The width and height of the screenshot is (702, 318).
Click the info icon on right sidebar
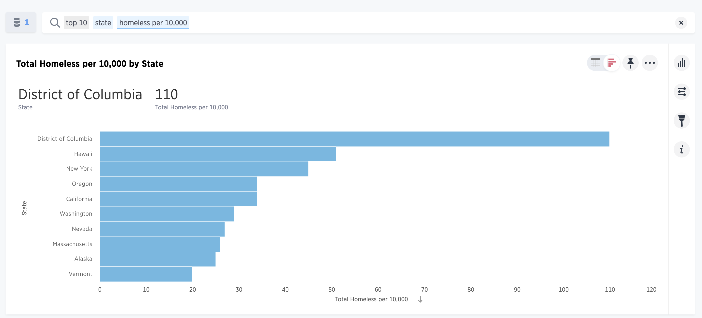(x=683, y=149)
